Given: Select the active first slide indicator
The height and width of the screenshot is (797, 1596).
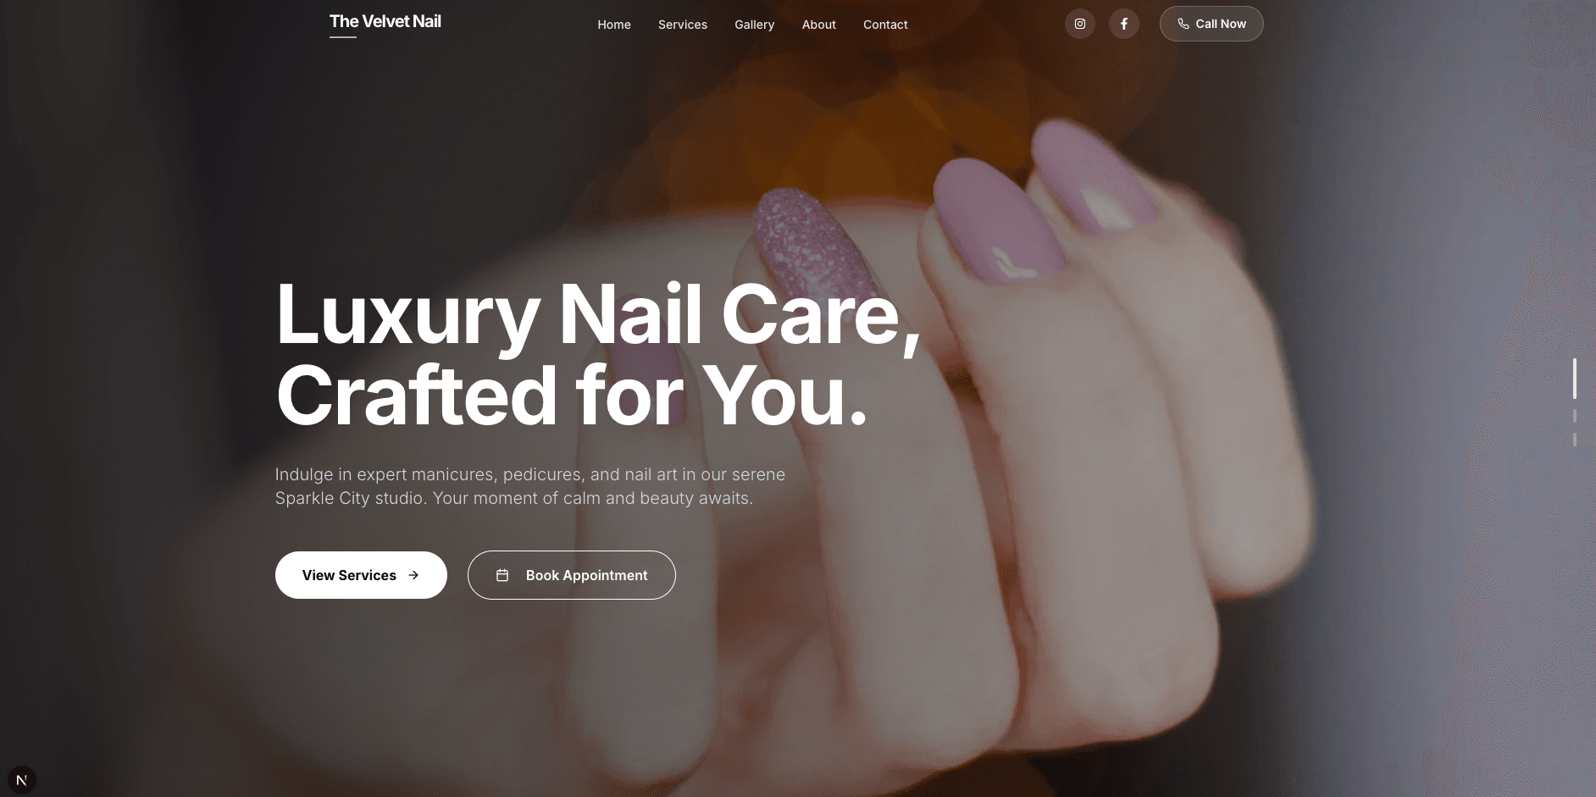Looking at the screenshot, I should pyautogui.click(x=1575, y=379).
